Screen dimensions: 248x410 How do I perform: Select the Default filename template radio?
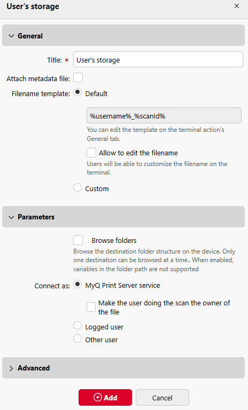pos(77,92)
